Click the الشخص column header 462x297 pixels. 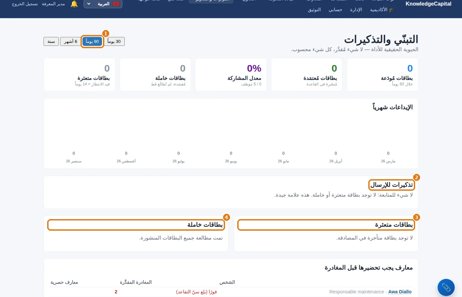pyautogui.click(x=227, y=282)
